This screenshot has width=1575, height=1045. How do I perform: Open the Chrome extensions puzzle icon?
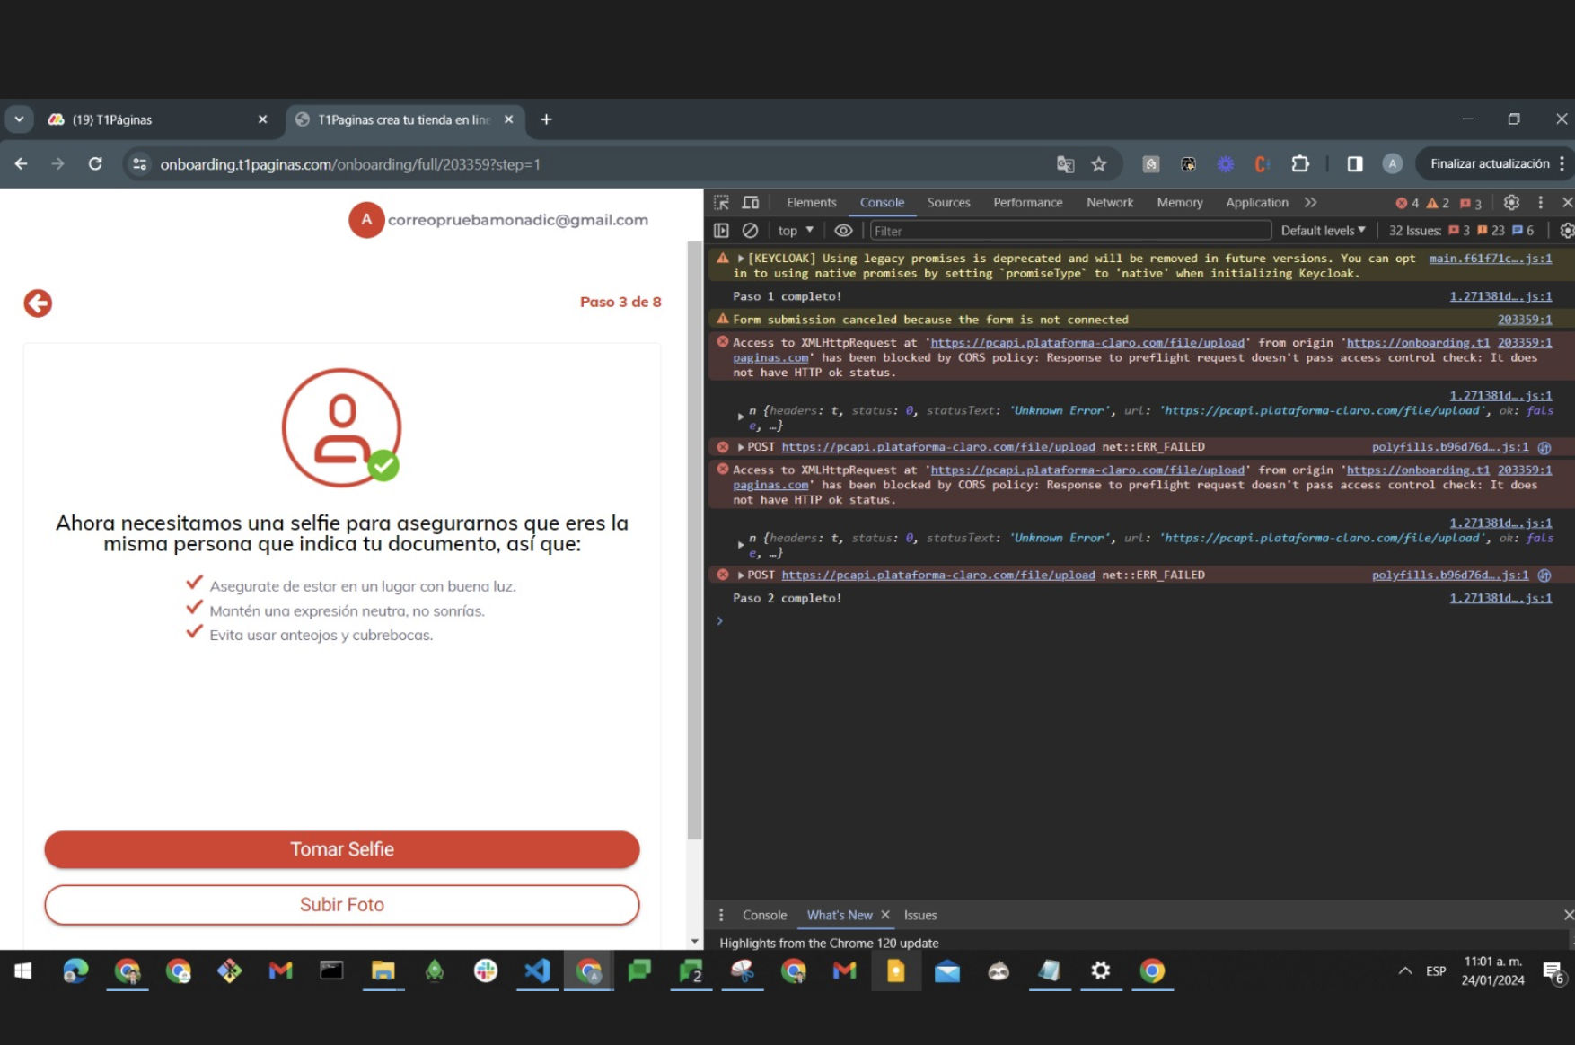[x=1299, y=164]
